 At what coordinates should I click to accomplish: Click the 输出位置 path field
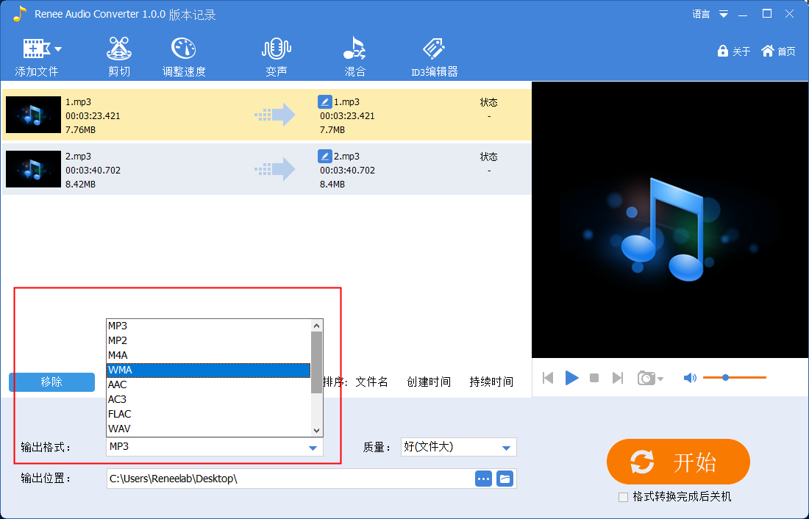[x=290, y=479]
